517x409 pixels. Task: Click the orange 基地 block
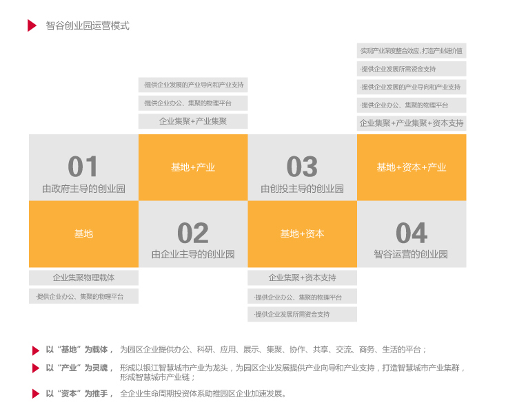click(x=83, y=234)
